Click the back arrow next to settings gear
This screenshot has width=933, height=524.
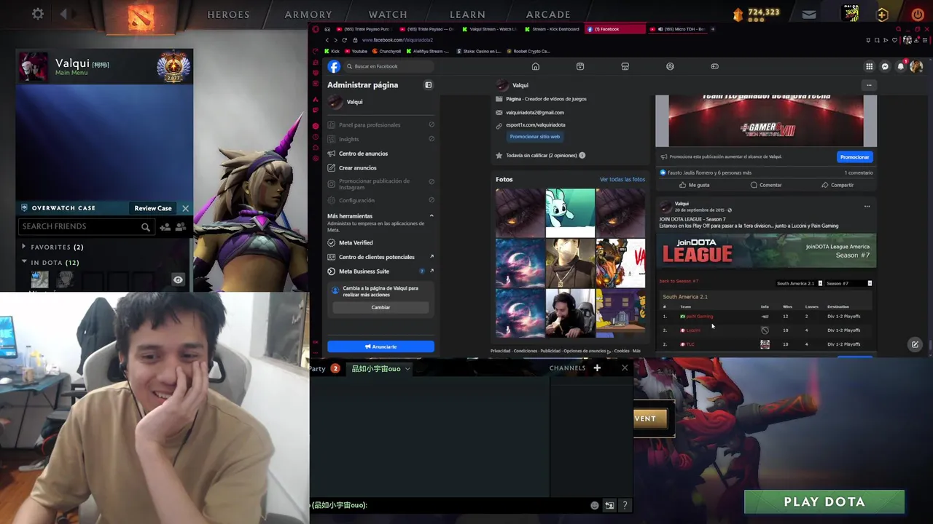click(64, 14)
